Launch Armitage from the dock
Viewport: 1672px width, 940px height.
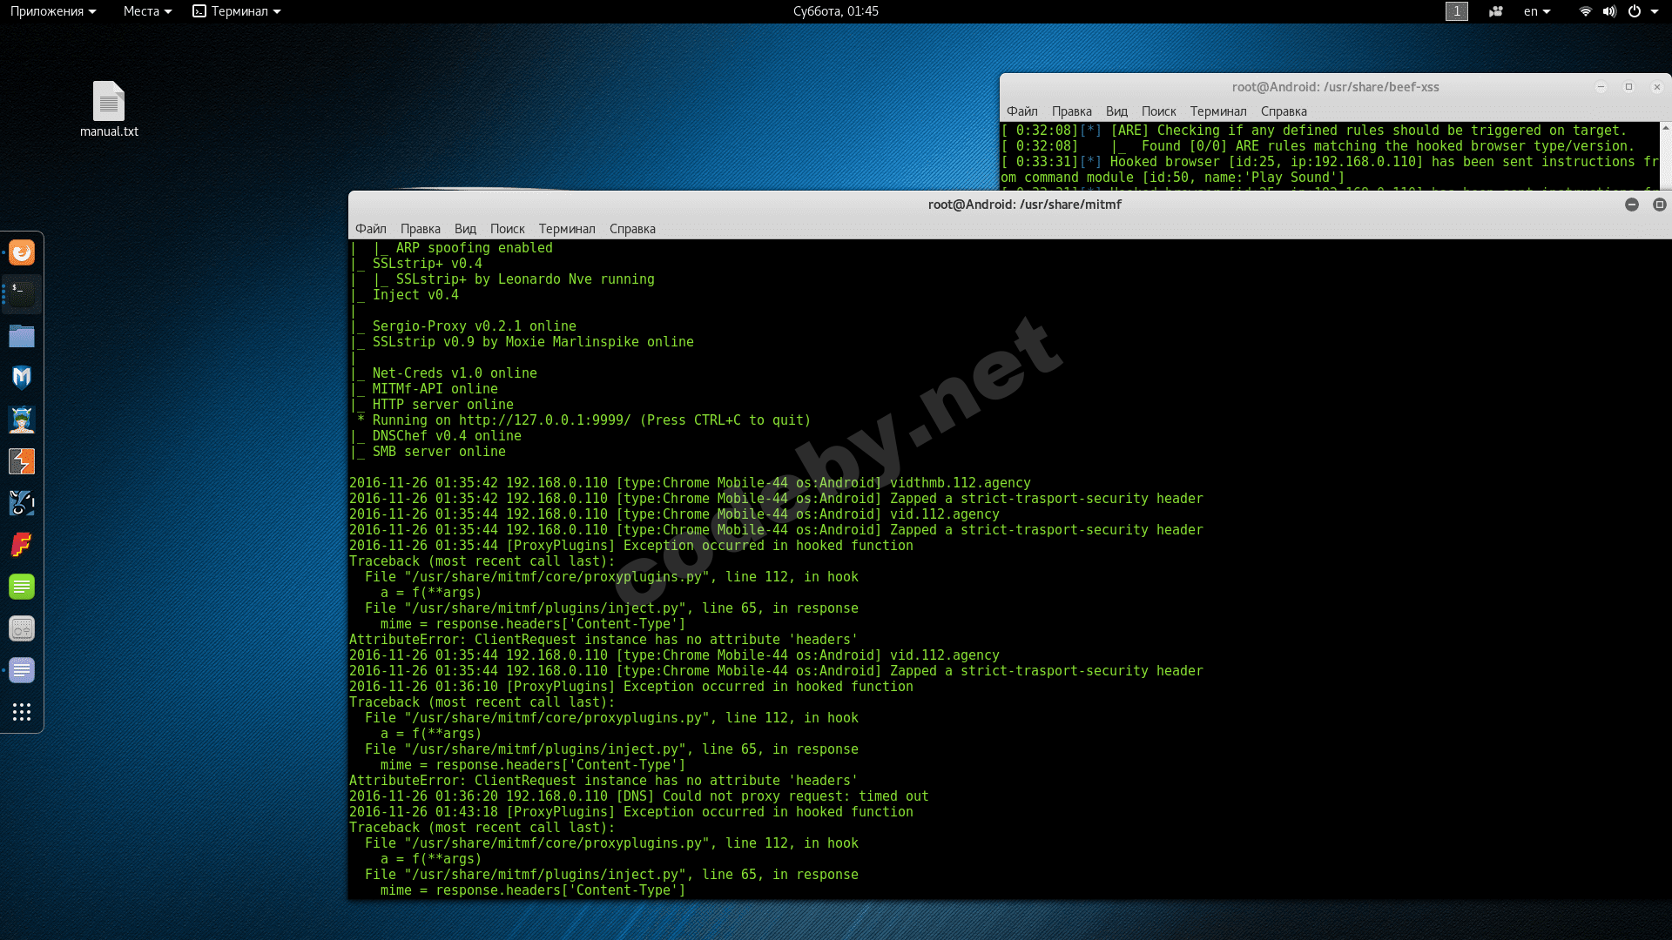pyautogui.click(x=22, y=420)
